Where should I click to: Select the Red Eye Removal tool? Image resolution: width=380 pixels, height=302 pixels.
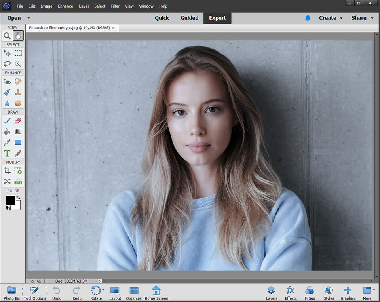click(x=7, y=82)
